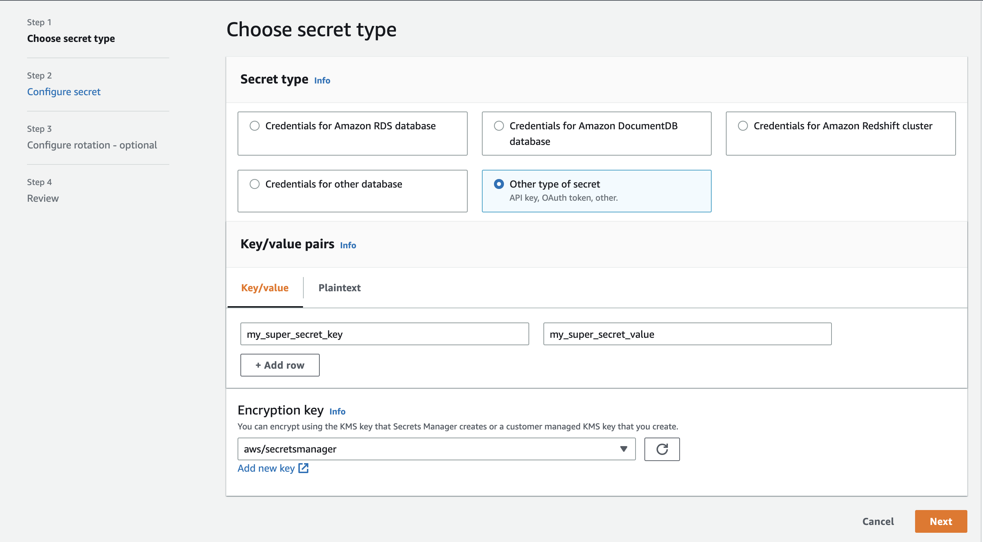The image size is (983, 542).
Task: Click the Info link next to Key/value pairs
Action: 348,244
